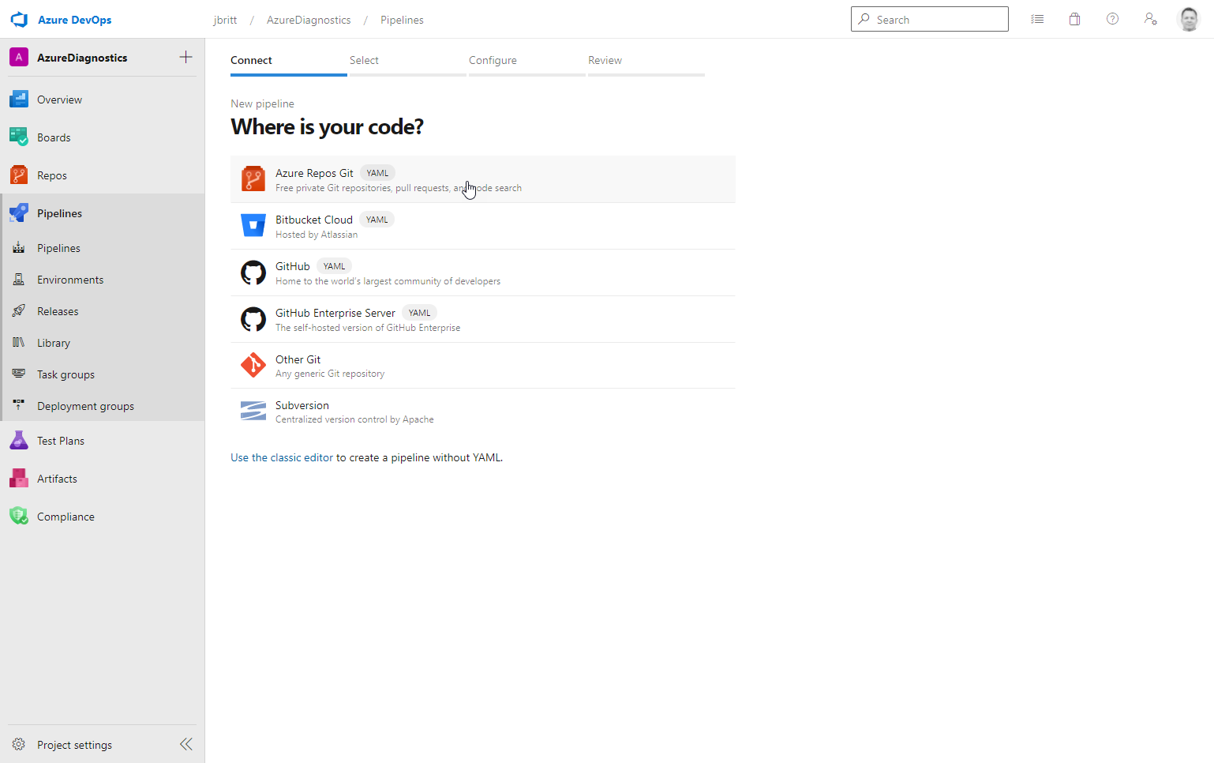
Task: Click the plus icon beside AzureDiagnostics
Action: (185, 57)
